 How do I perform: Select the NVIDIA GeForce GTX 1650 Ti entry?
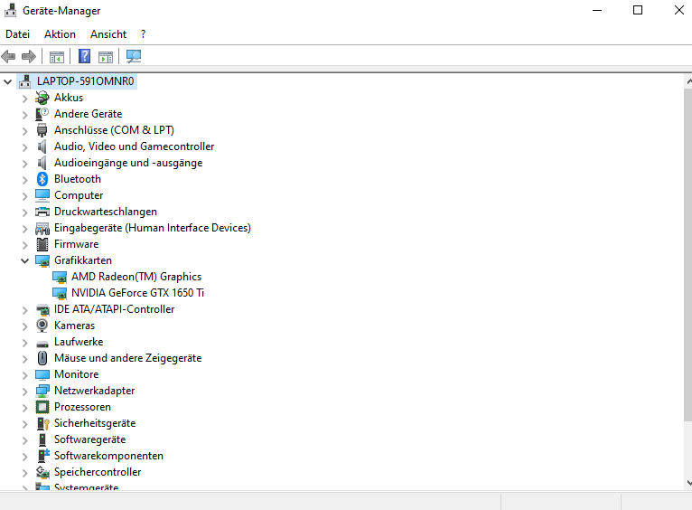pos(137,293)
